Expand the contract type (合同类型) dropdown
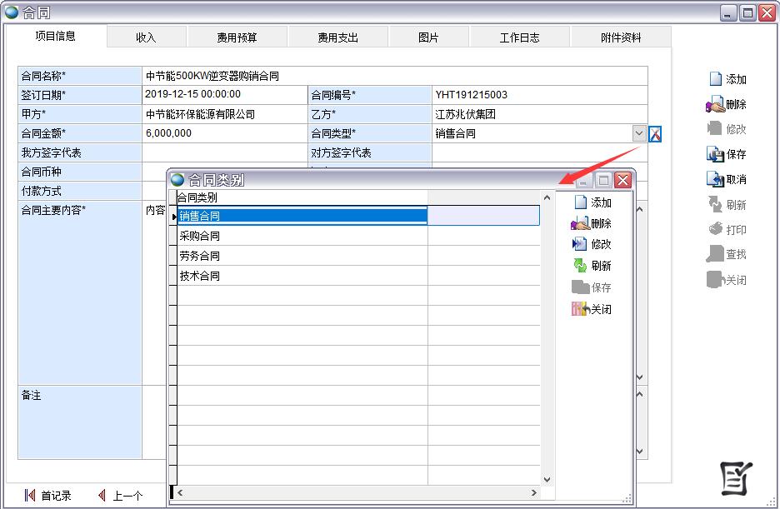The height and width of the screenshot is (509, 780). click(x=639, y=133)
